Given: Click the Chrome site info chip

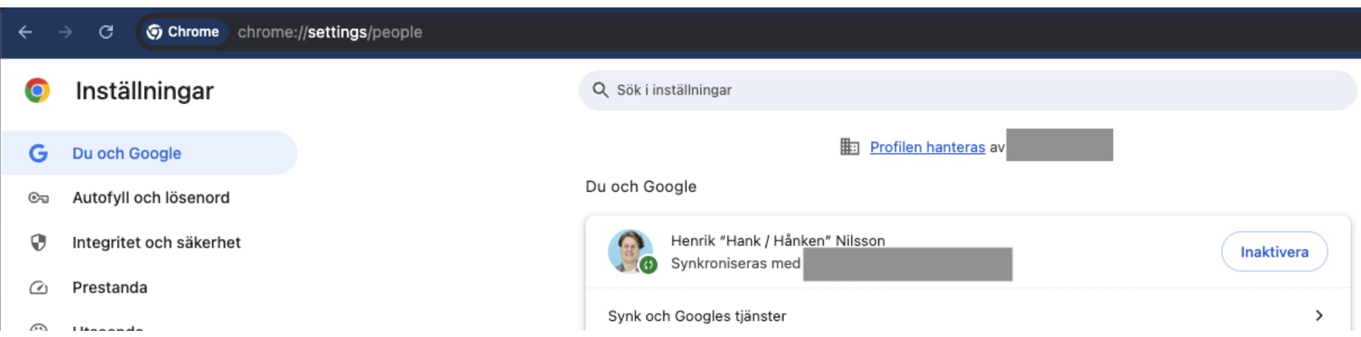Looking at the screenshot, I should 183,32.
